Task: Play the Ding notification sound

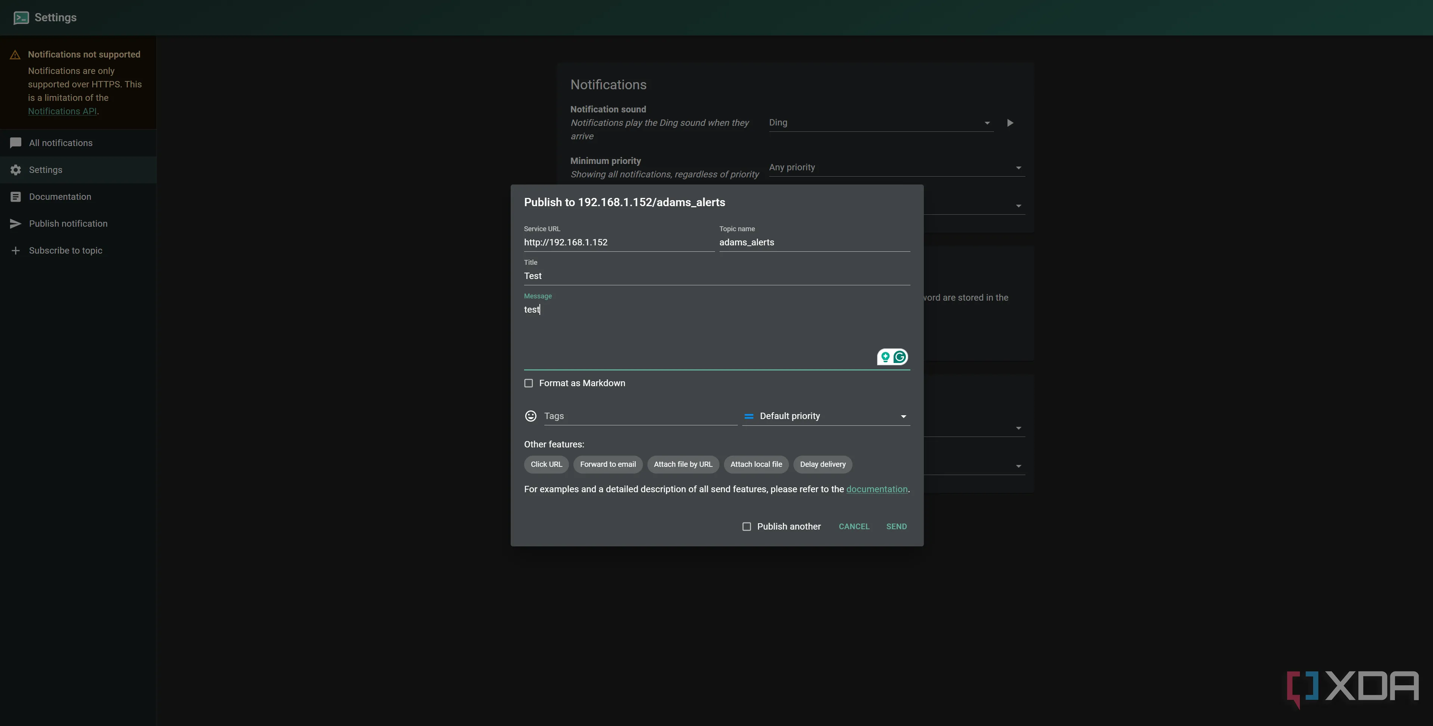Action: pyautogui.click(x=1010, y=123)
